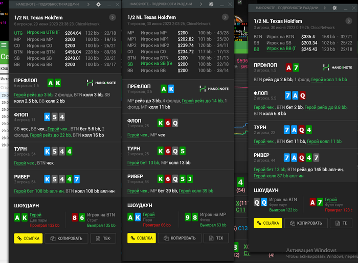Click red Queen flop card in right window
Screen dimensions: 358x263
coord(303,95)
